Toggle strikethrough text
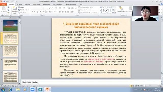 (43, 12)
